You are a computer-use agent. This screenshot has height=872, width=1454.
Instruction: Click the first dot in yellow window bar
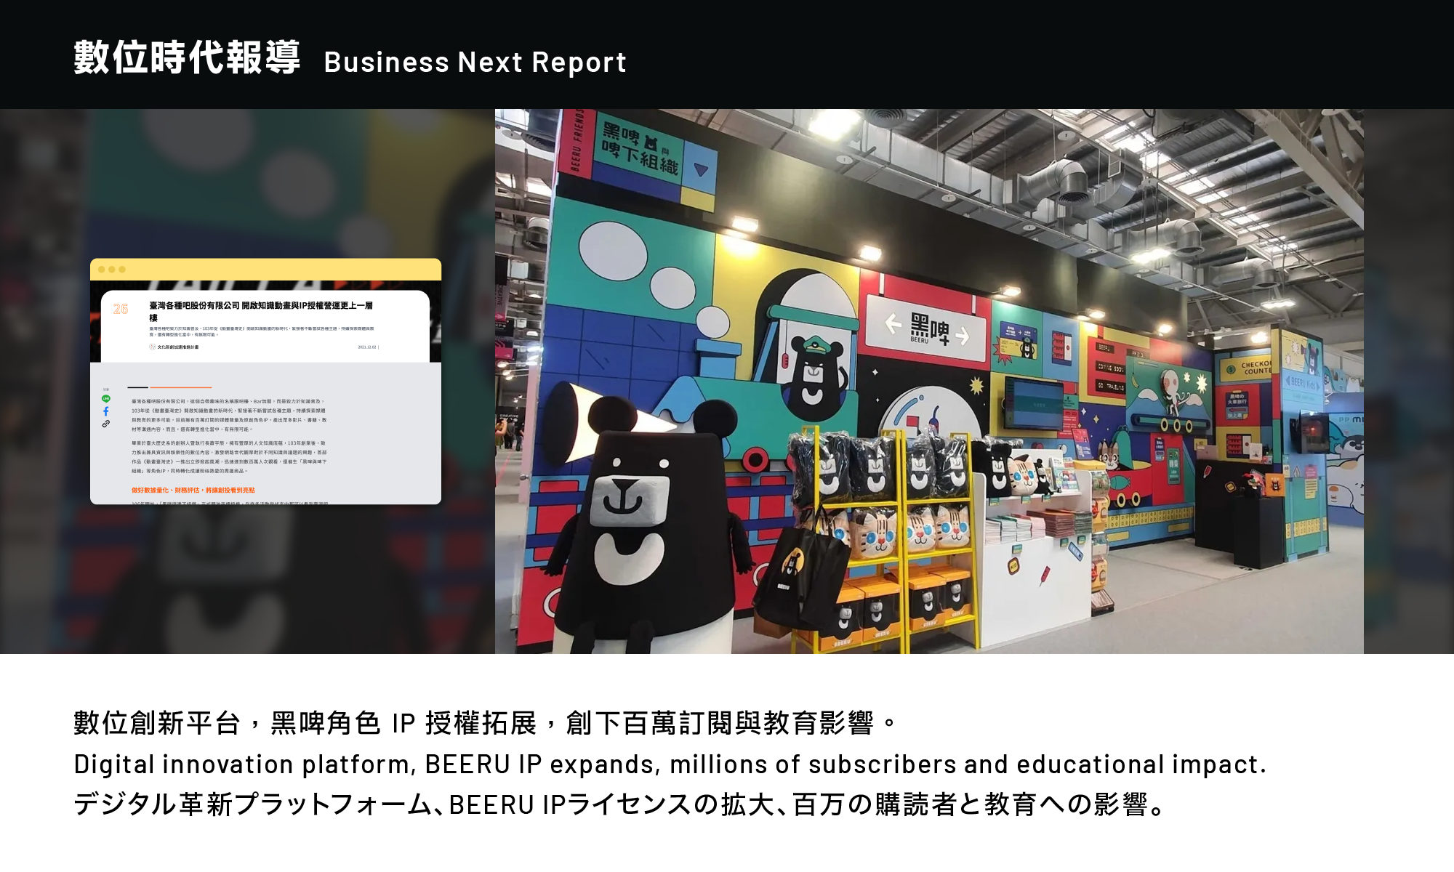[x=102, y=270]
